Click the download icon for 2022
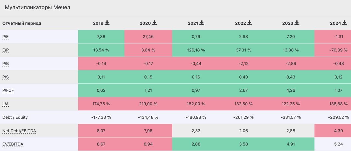 pos(249,23)
